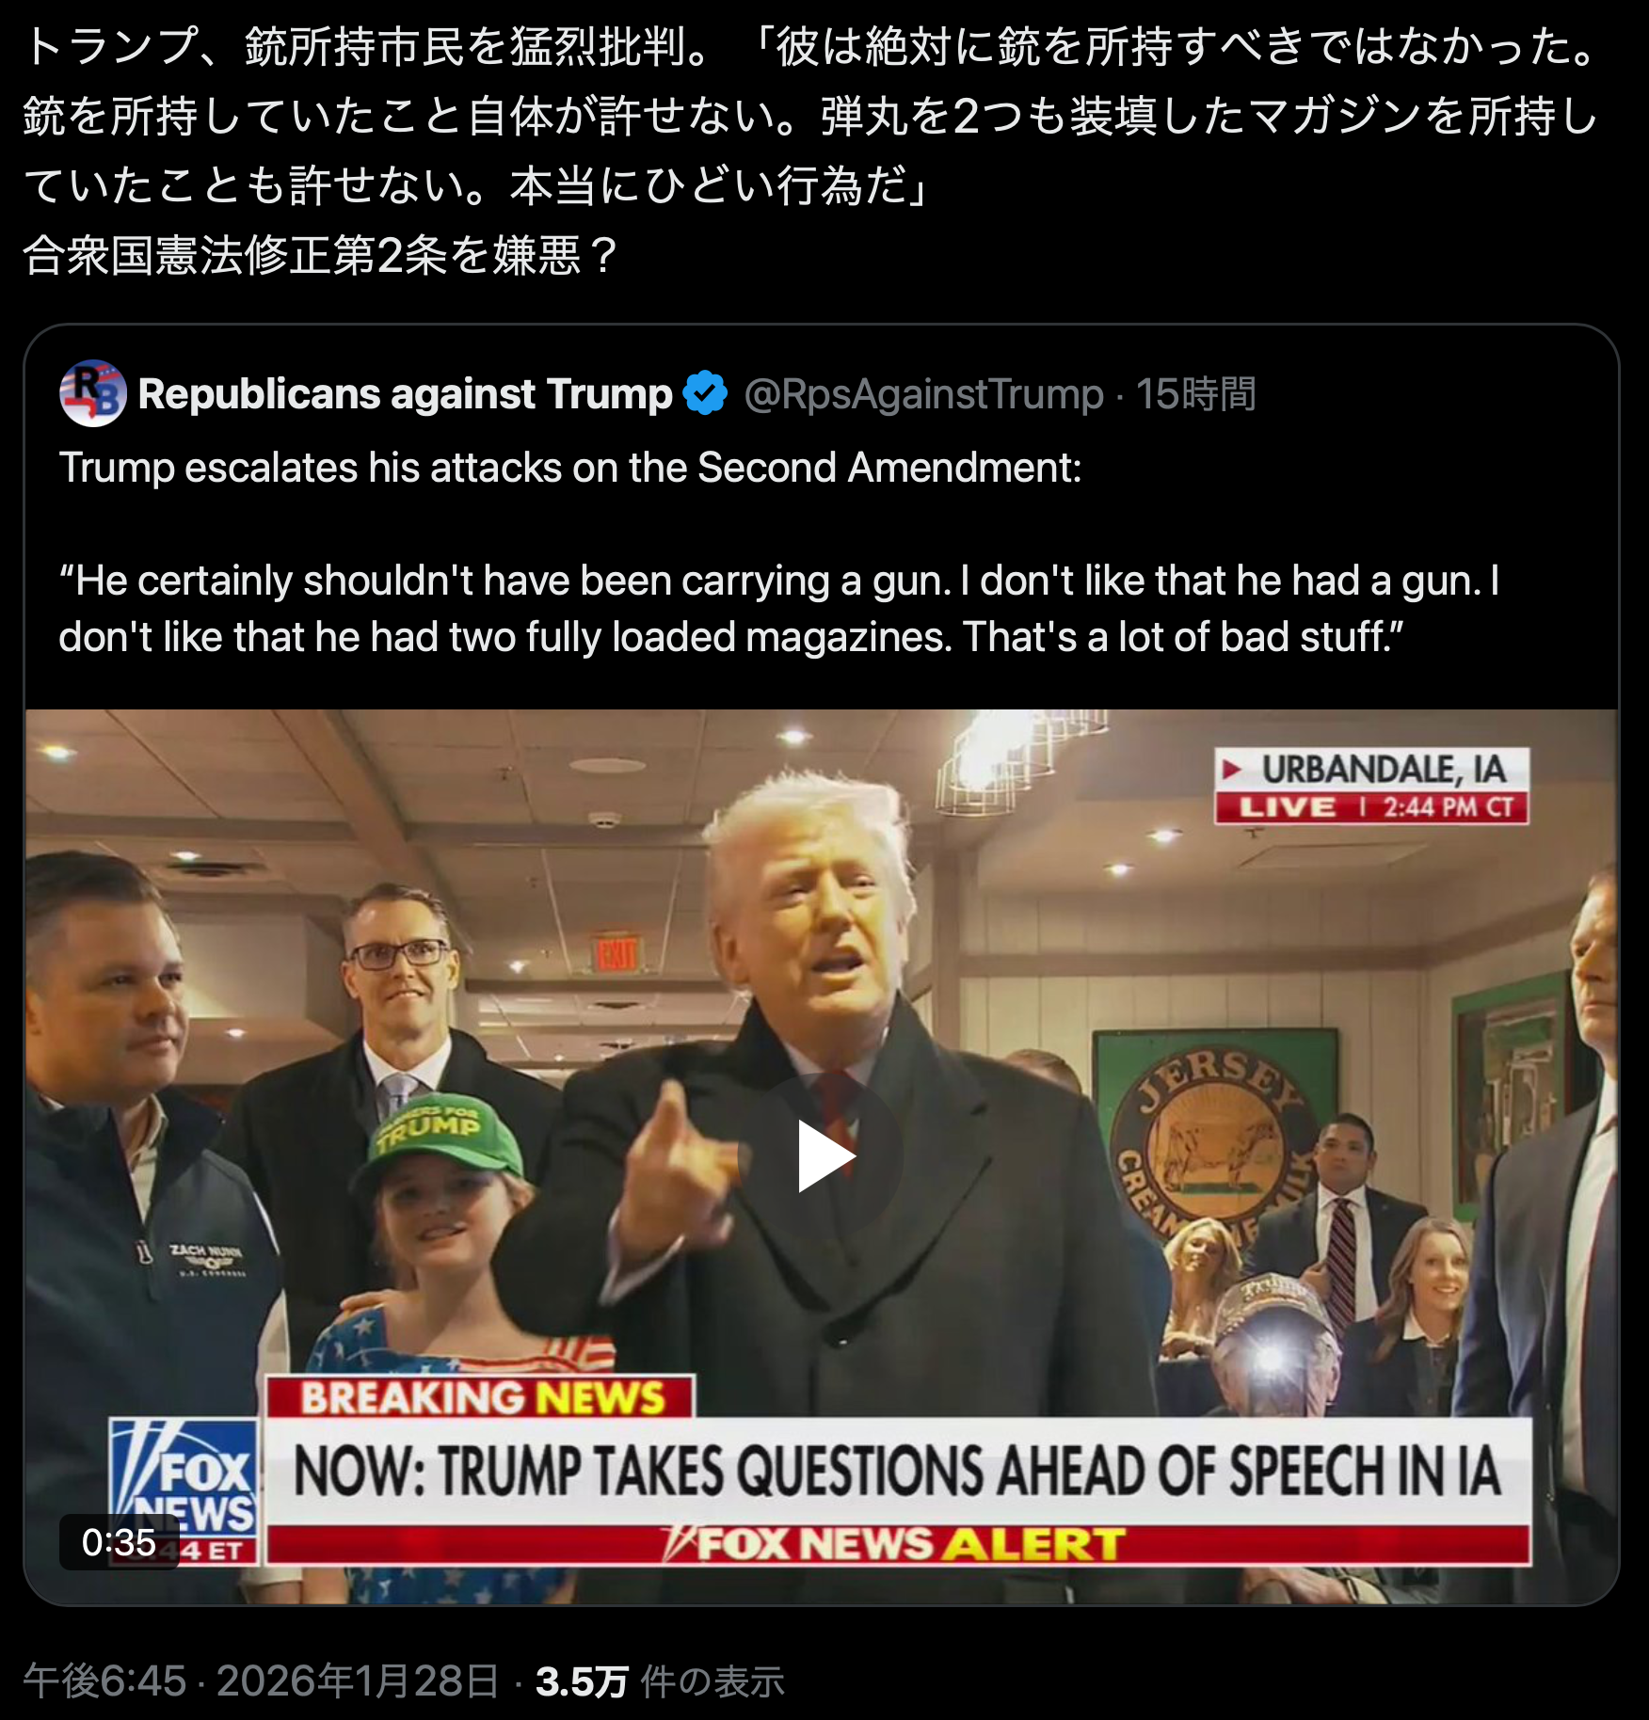1649x1720 pixels.
Task: Click the 0:35 video duration badge
Action: 119,1541
